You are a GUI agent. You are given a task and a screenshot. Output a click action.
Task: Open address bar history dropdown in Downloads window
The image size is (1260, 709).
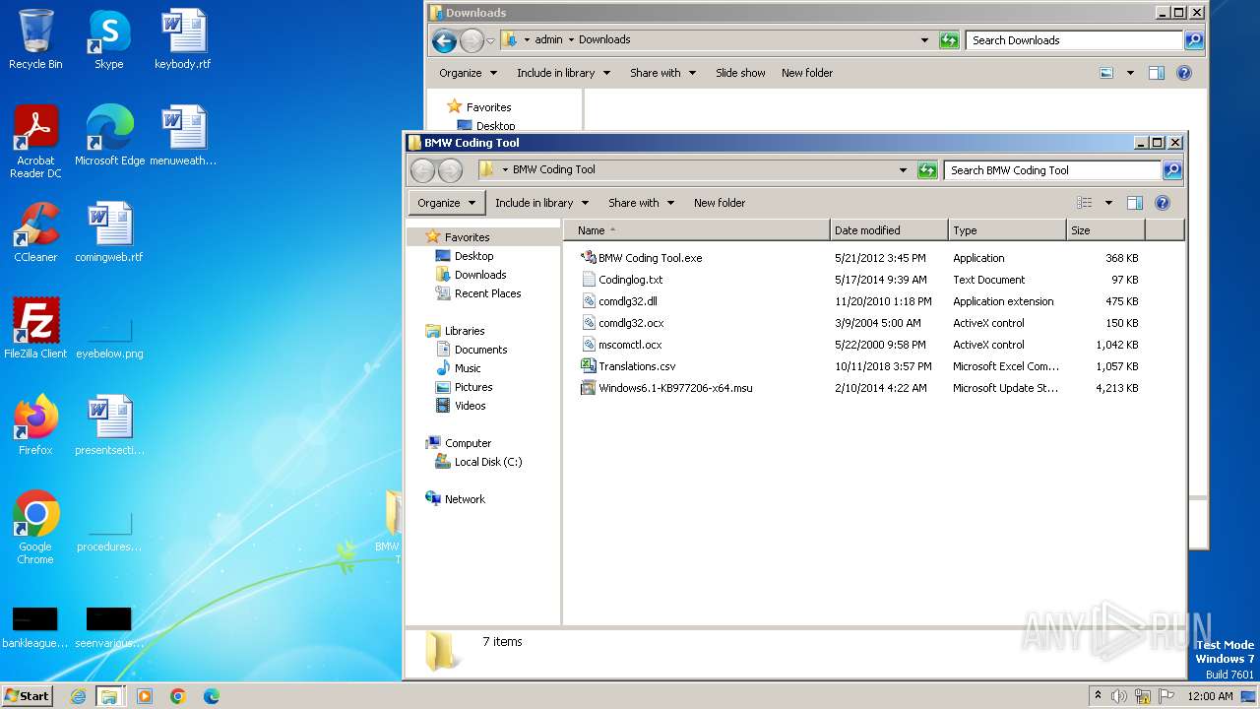[x=924, y=40]
